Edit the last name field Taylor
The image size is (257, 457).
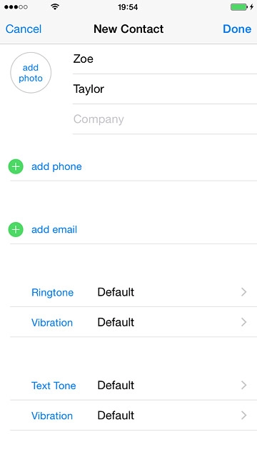165,89
